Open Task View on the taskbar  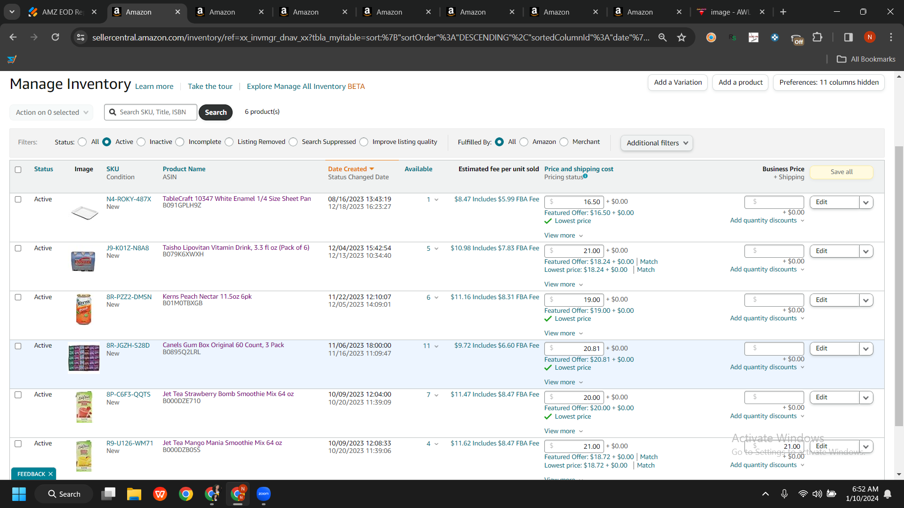click(108, 494)
